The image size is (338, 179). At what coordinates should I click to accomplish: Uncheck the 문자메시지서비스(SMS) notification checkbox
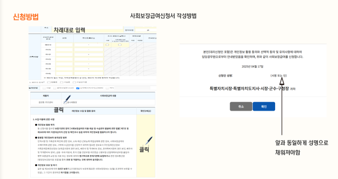point(78,88)
